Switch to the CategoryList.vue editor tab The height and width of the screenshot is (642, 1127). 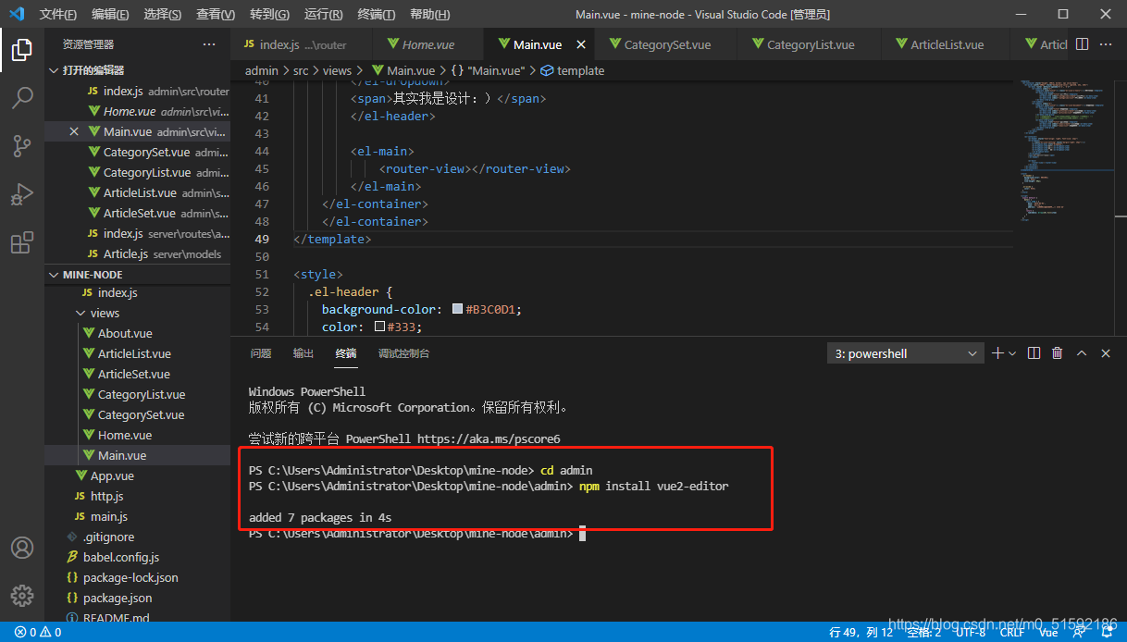click(810, 44)
